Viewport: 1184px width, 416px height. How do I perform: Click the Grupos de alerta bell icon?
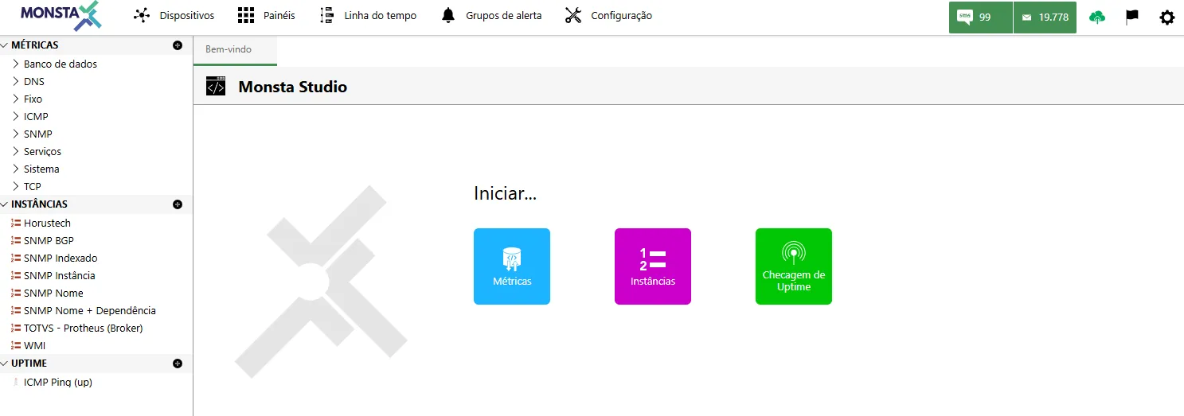pos(448,16)
